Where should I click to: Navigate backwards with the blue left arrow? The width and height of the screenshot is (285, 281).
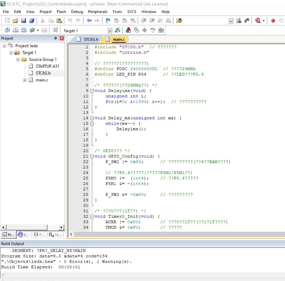[89, 21]
